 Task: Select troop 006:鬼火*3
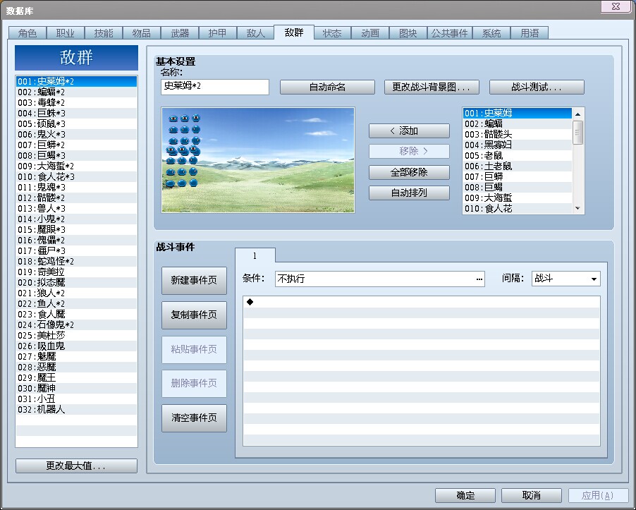(76, 134)
